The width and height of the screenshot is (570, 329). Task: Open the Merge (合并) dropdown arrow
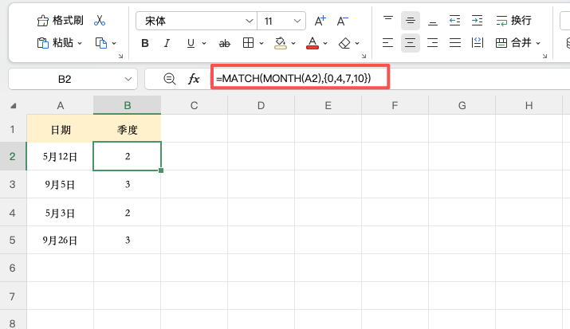pyautogui.click(x=538, y=43)
